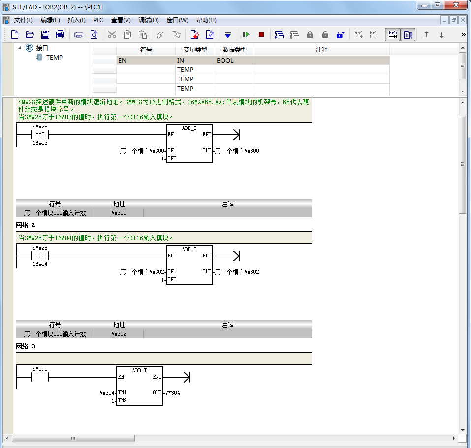Click the 符号 column header in the variable table
Viewport: 471px width, 448px height.
[146, 50]
